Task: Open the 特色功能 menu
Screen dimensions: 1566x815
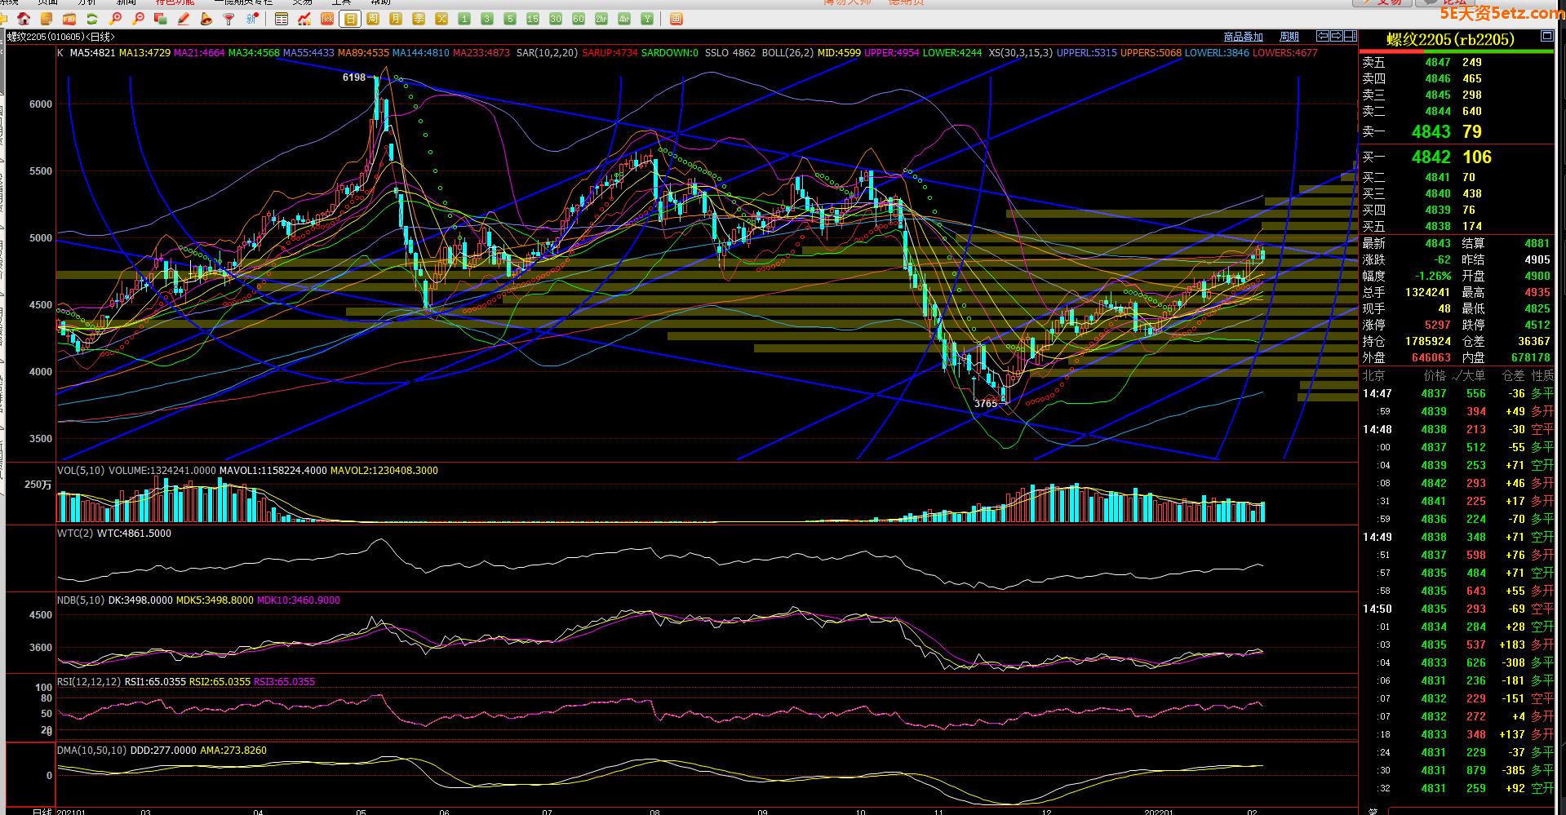Action: (x=175, y=2)
